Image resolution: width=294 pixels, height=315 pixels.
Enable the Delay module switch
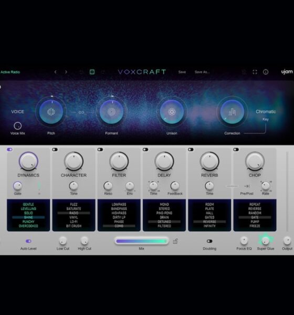145,150
